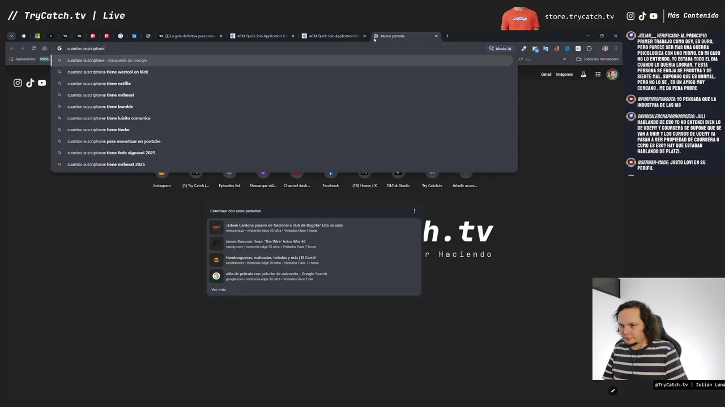Select suggestion 'cuantos suscriptores tiene netflix'
The image size is (725, 407).
pyautogui.click(x=282, y=84)
